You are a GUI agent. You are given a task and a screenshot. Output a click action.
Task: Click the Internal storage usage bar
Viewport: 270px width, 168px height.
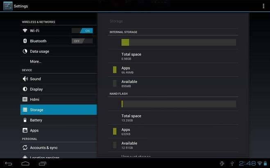pyautogui.click(x=179, y=42)
